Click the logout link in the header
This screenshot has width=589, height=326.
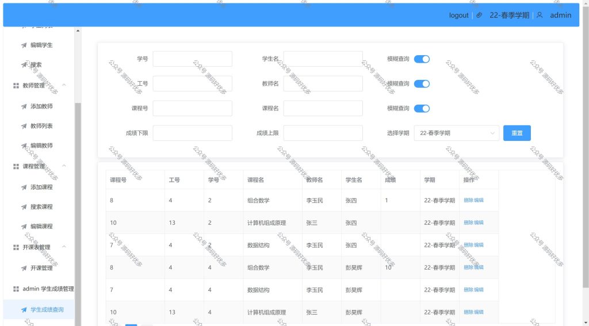pyautogui.click(x=458, y=16)
